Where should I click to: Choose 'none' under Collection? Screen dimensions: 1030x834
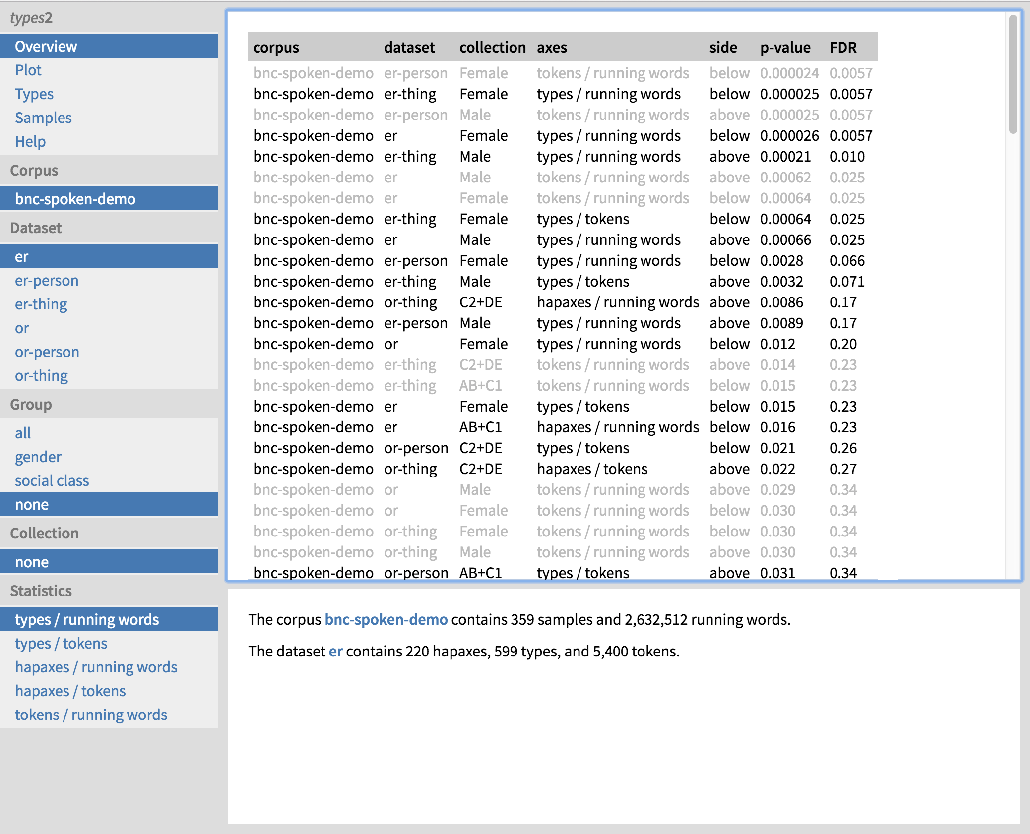coord(109,562)
